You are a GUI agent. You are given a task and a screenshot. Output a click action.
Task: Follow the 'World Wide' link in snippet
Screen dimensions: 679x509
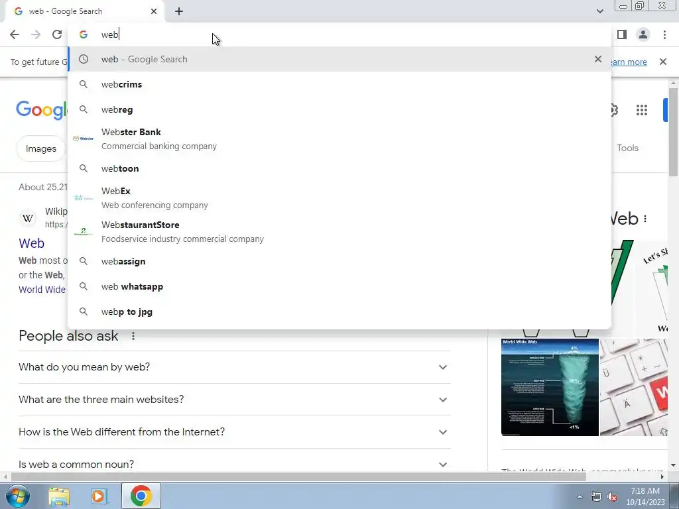click(x=42, y=290)
